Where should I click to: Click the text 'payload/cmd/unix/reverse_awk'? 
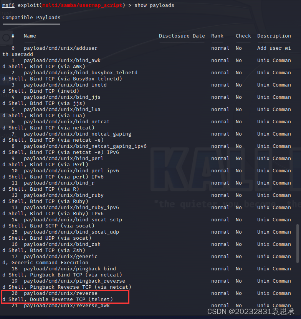point(67,305)
